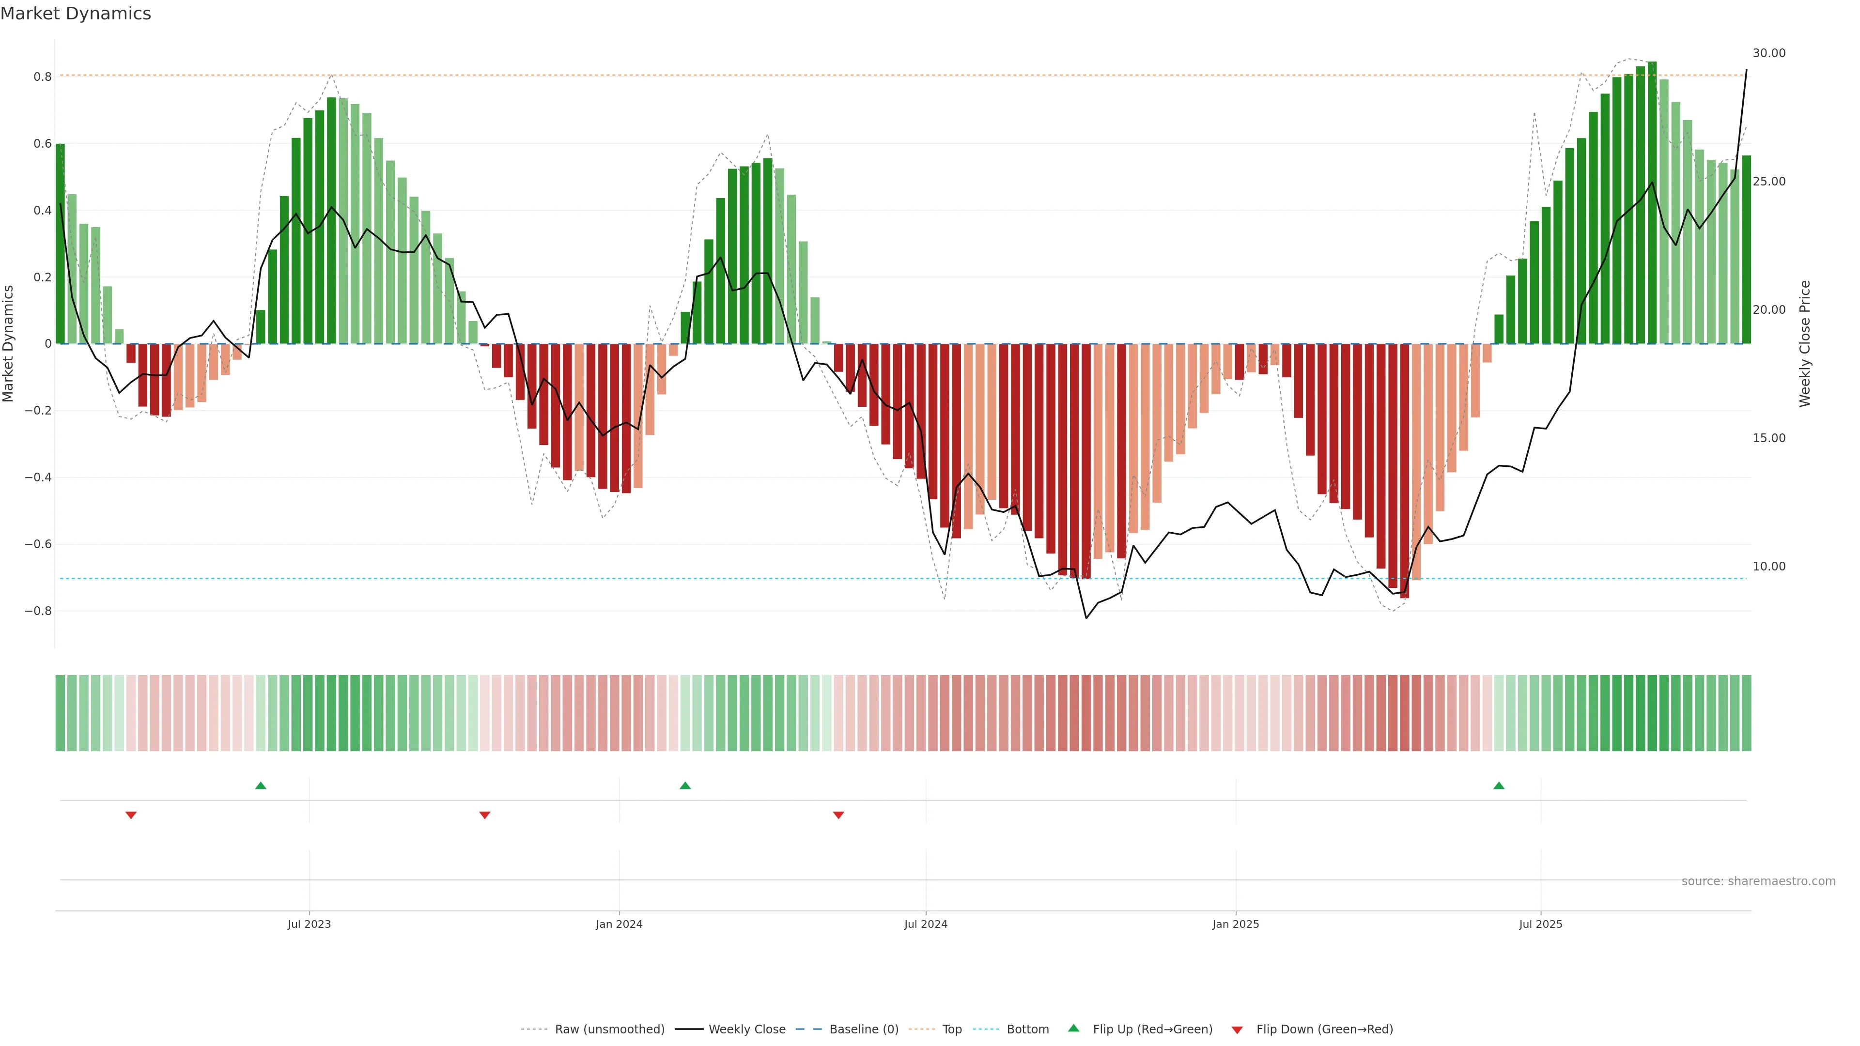Click the green flip-up triangle before Jul 2025
This screenshot has height=1046, width=1860.
point(1499,785)
